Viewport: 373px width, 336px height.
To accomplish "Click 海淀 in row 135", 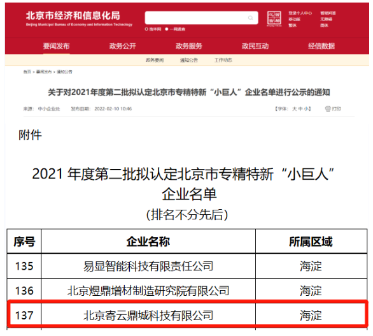I will tap(311, 266).
